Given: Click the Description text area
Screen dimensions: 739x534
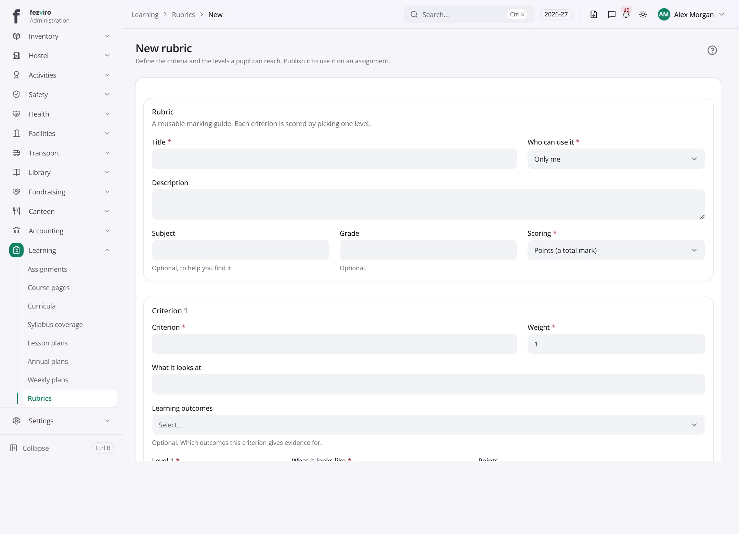Looking at the screenshot, I should 428,205.
